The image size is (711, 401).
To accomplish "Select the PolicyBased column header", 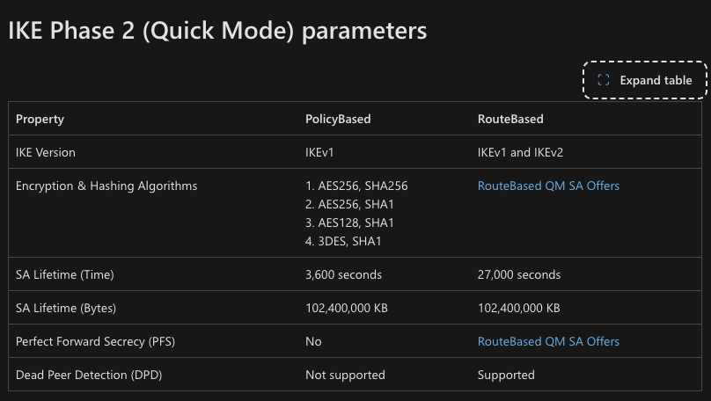I will point(338,120).
